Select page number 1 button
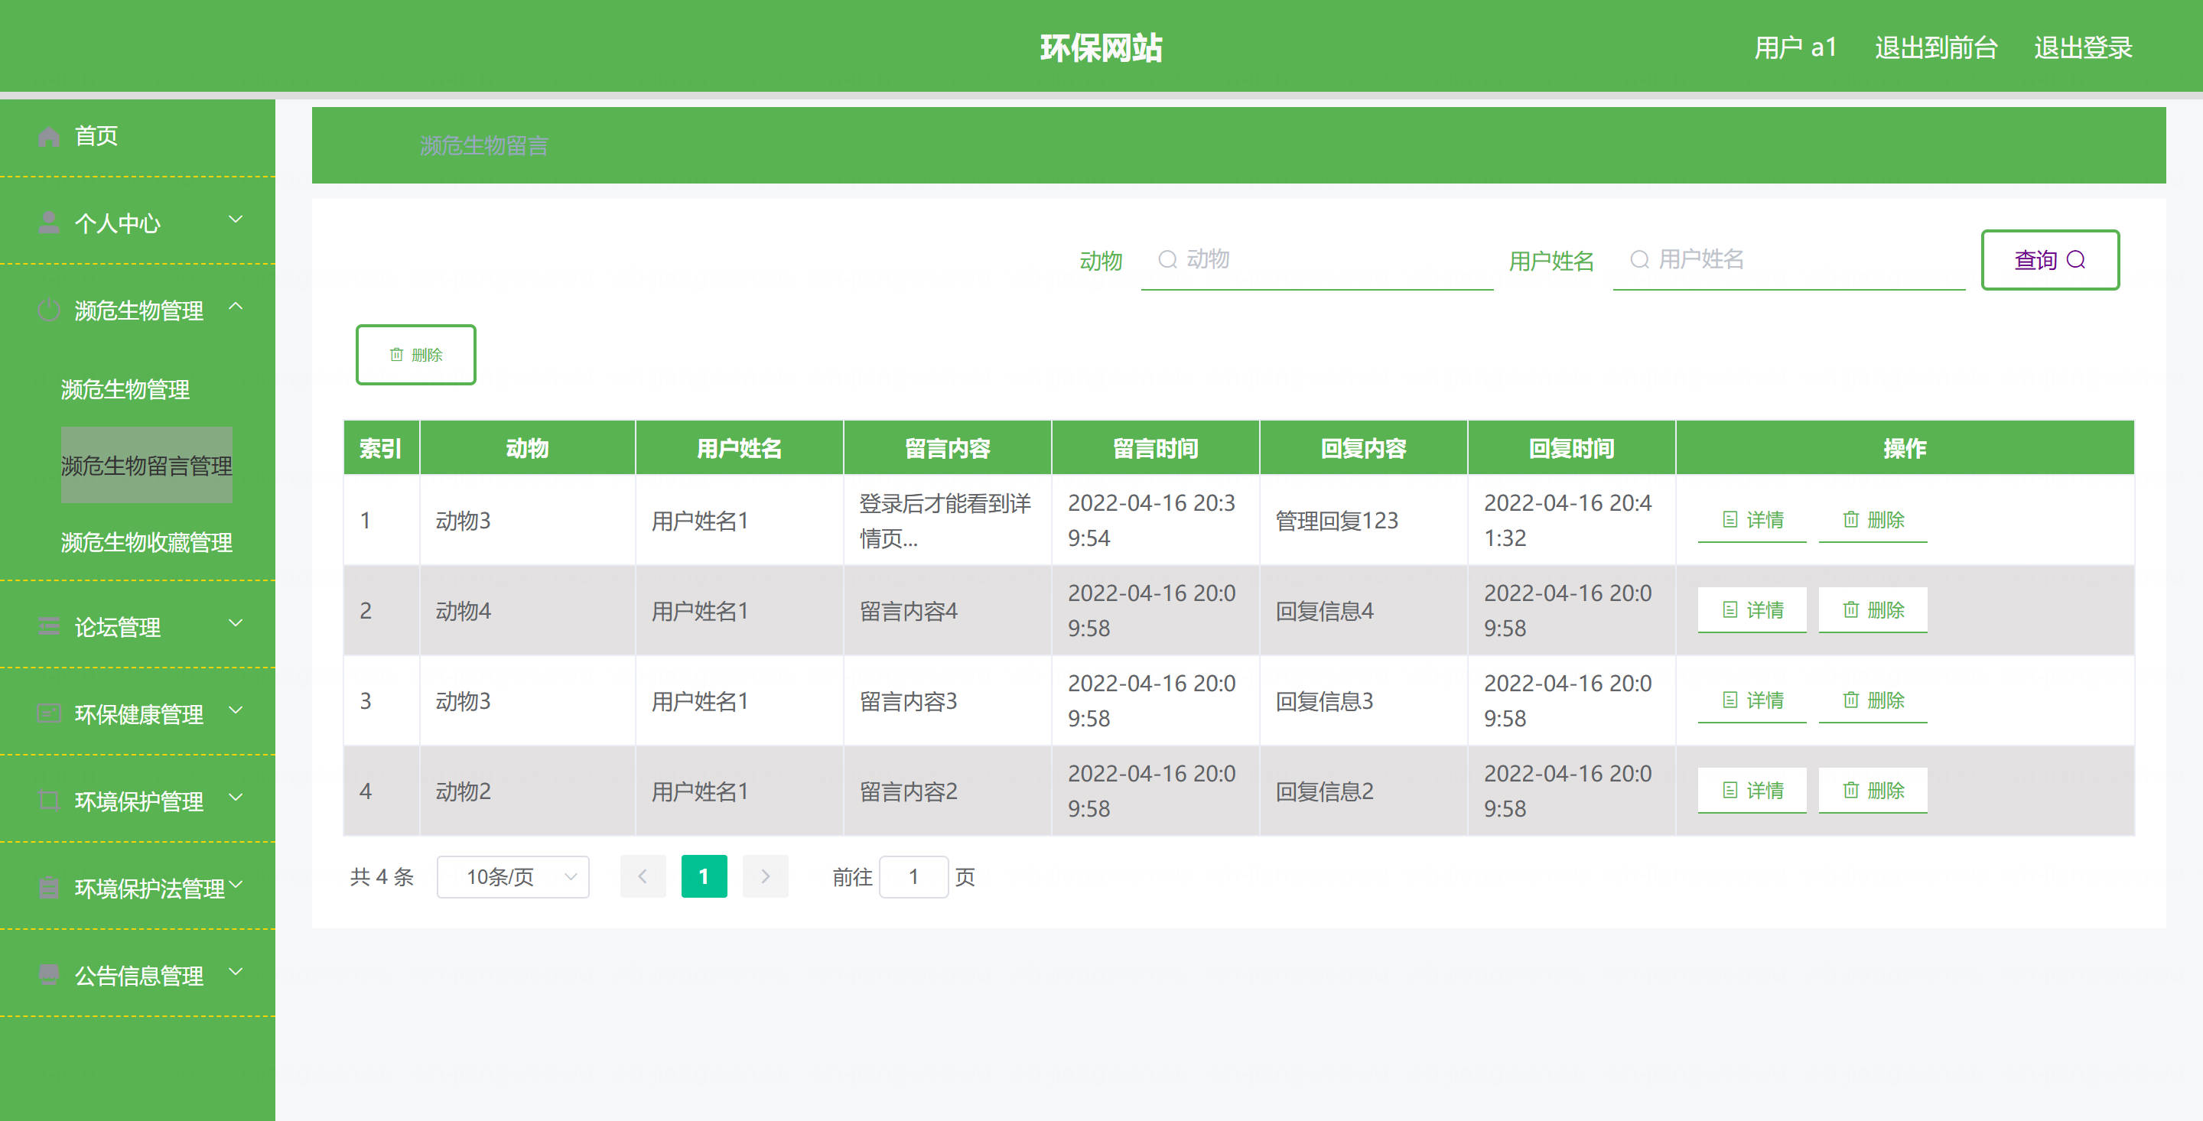2203x1121 pixels. (704, 876)
